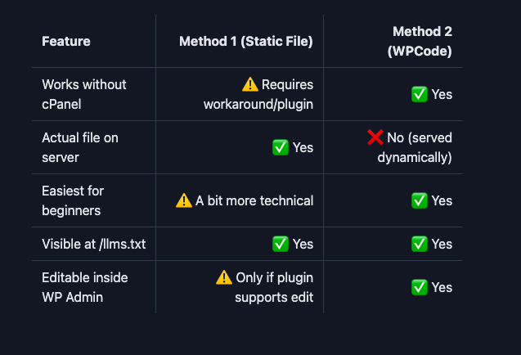Screen dimensions: 521x355
Task: Click the warning icon beside "Requires workaround/plugin"
Action: click(x=250, y=84)
